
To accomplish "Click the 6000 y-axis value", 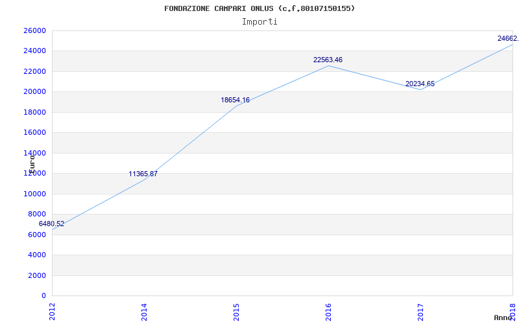I will 37,235.
